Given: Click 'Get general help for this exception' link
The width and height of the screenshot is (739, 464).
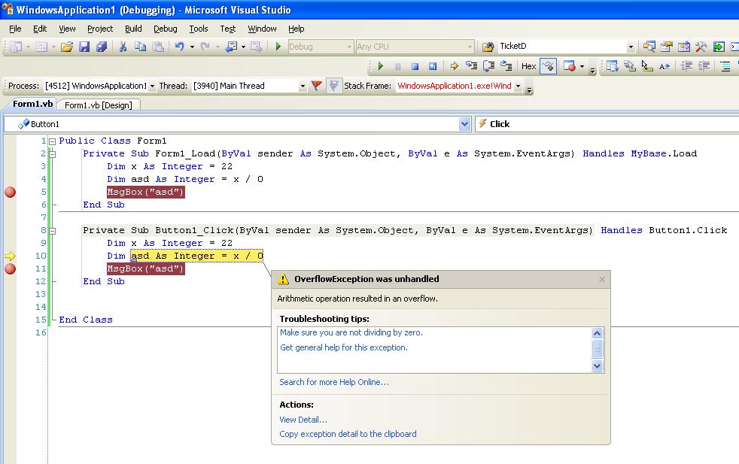Looking at the screenshot, I should (344, 347).
